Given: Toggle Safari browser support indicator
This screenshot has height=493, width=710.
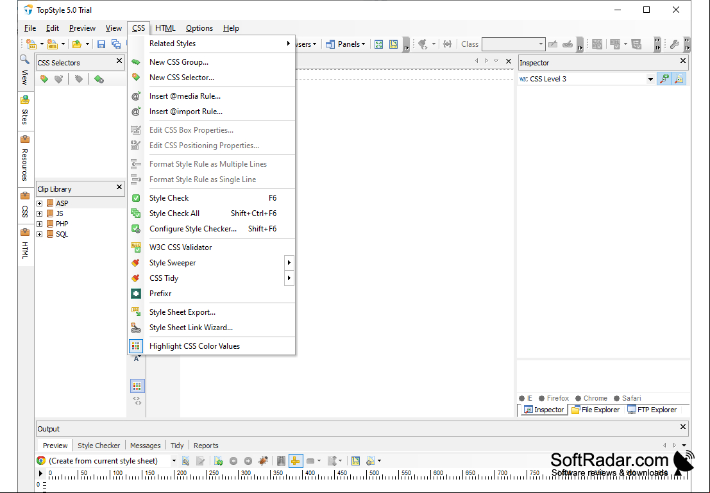Looking at the screenshot, I should (627, 398).
